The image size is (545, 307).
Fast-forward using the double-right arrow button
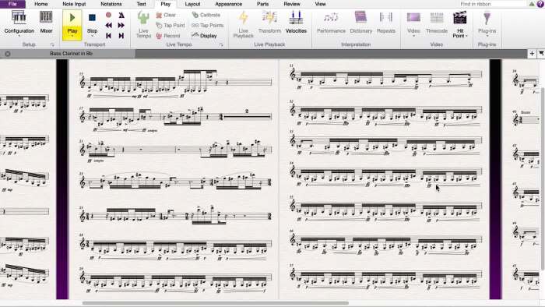121,26
